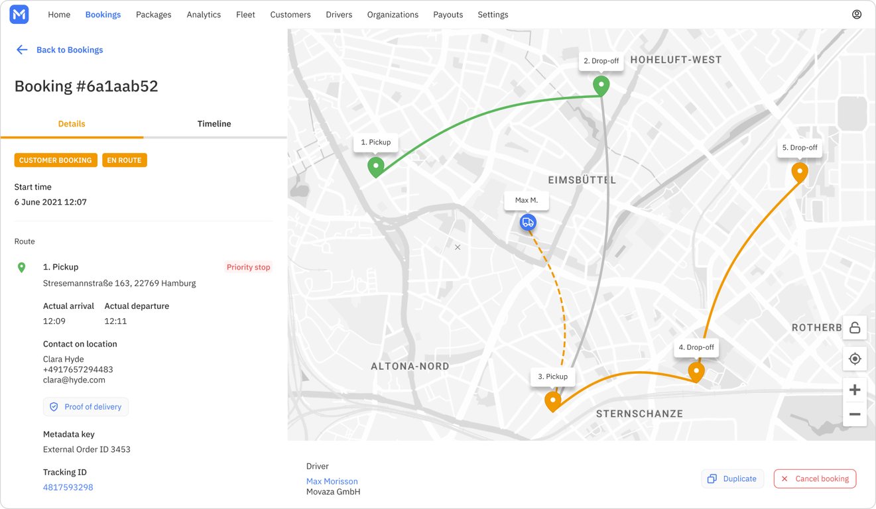The height and width of the screenshot is (509, 876).
Task: Click the blue truck driver marker
Action: point(528,223)
